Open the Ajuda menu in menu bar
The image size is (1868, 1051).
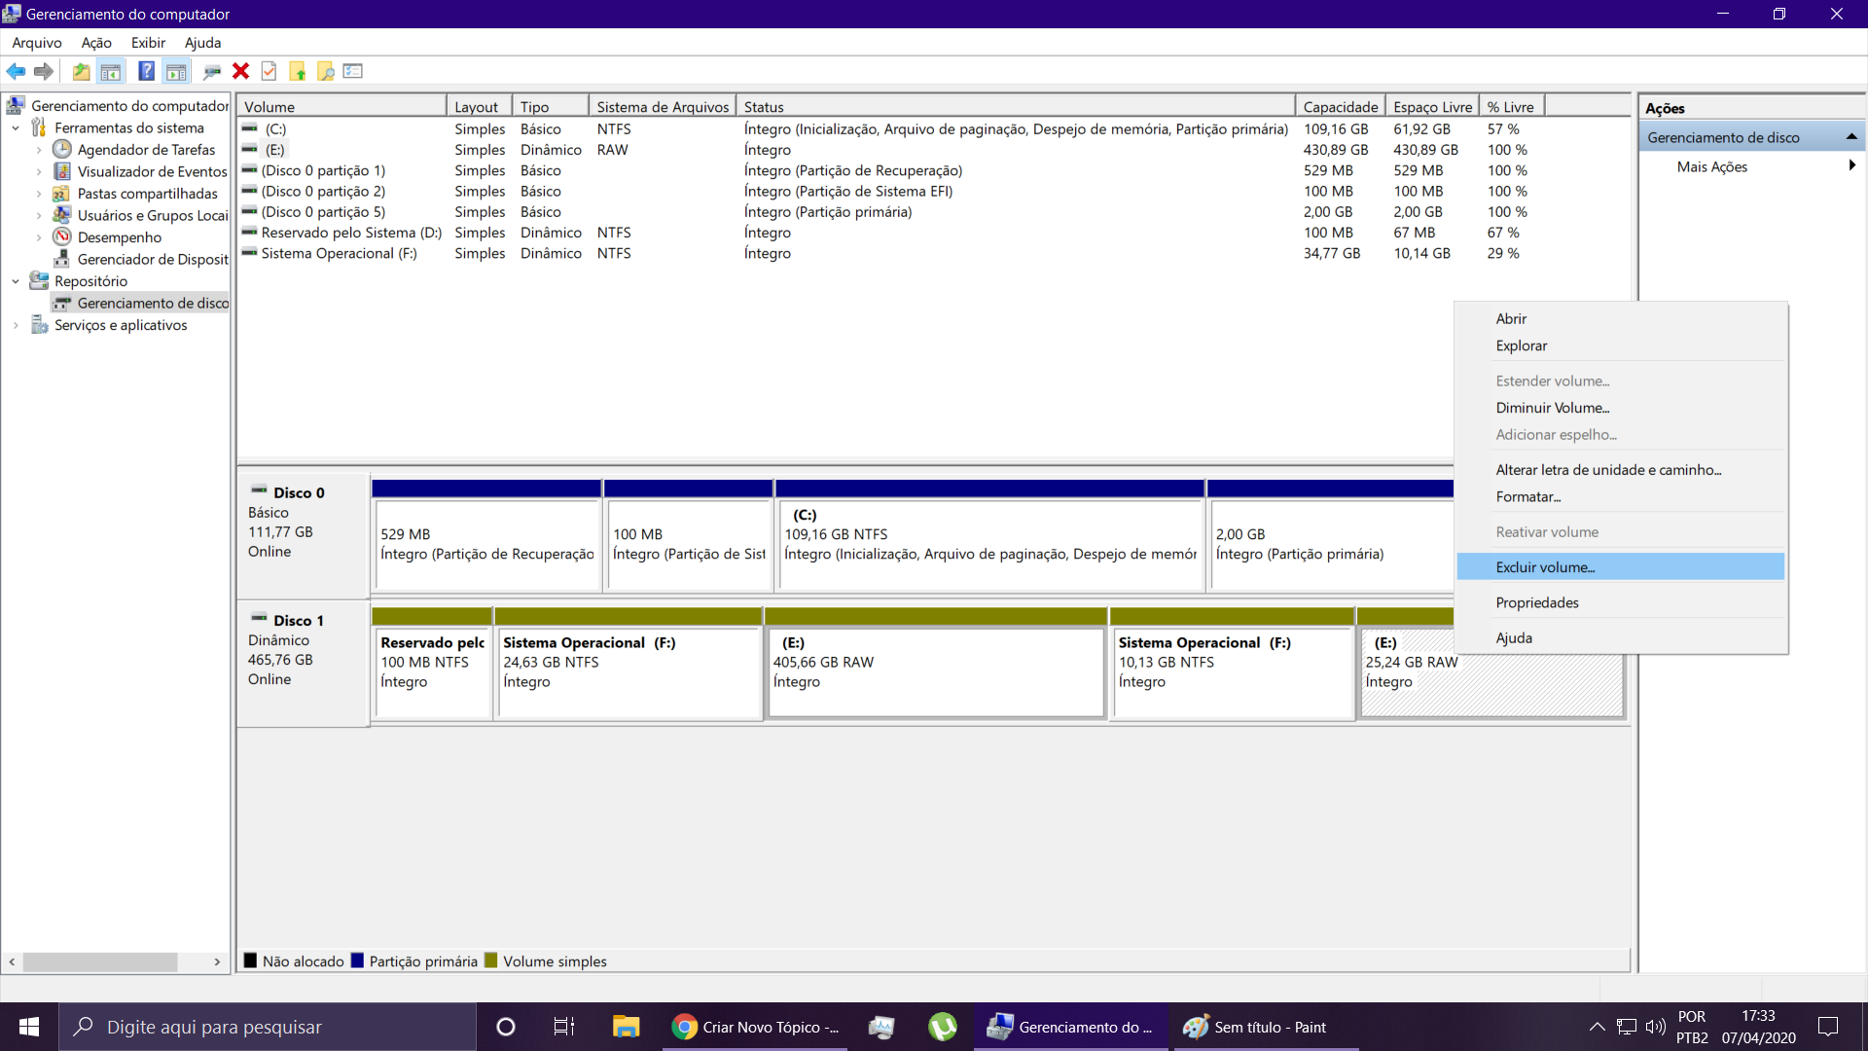pos(202,43)
